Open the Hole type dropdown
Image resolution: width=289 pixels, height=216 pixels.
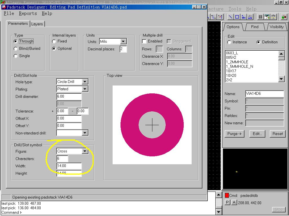tap(85, 82)
